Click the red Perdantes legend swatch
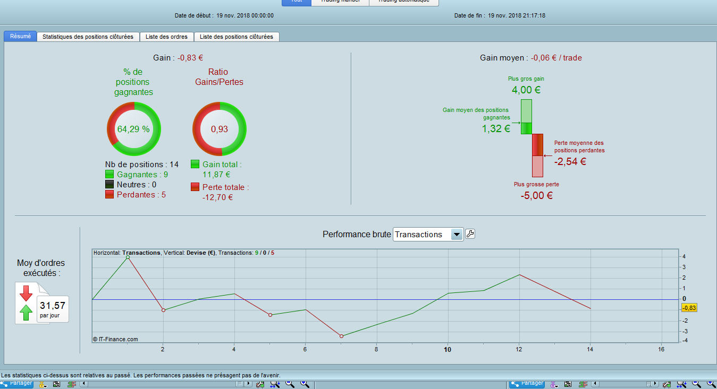The height and width of the screenshot is (389, 717). pyautogui.click(x=109, y=194)
